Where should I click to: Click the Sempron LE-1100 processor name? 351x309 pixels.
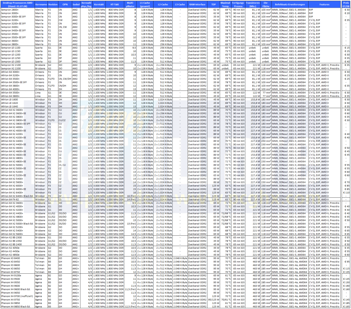click(11, 48)
